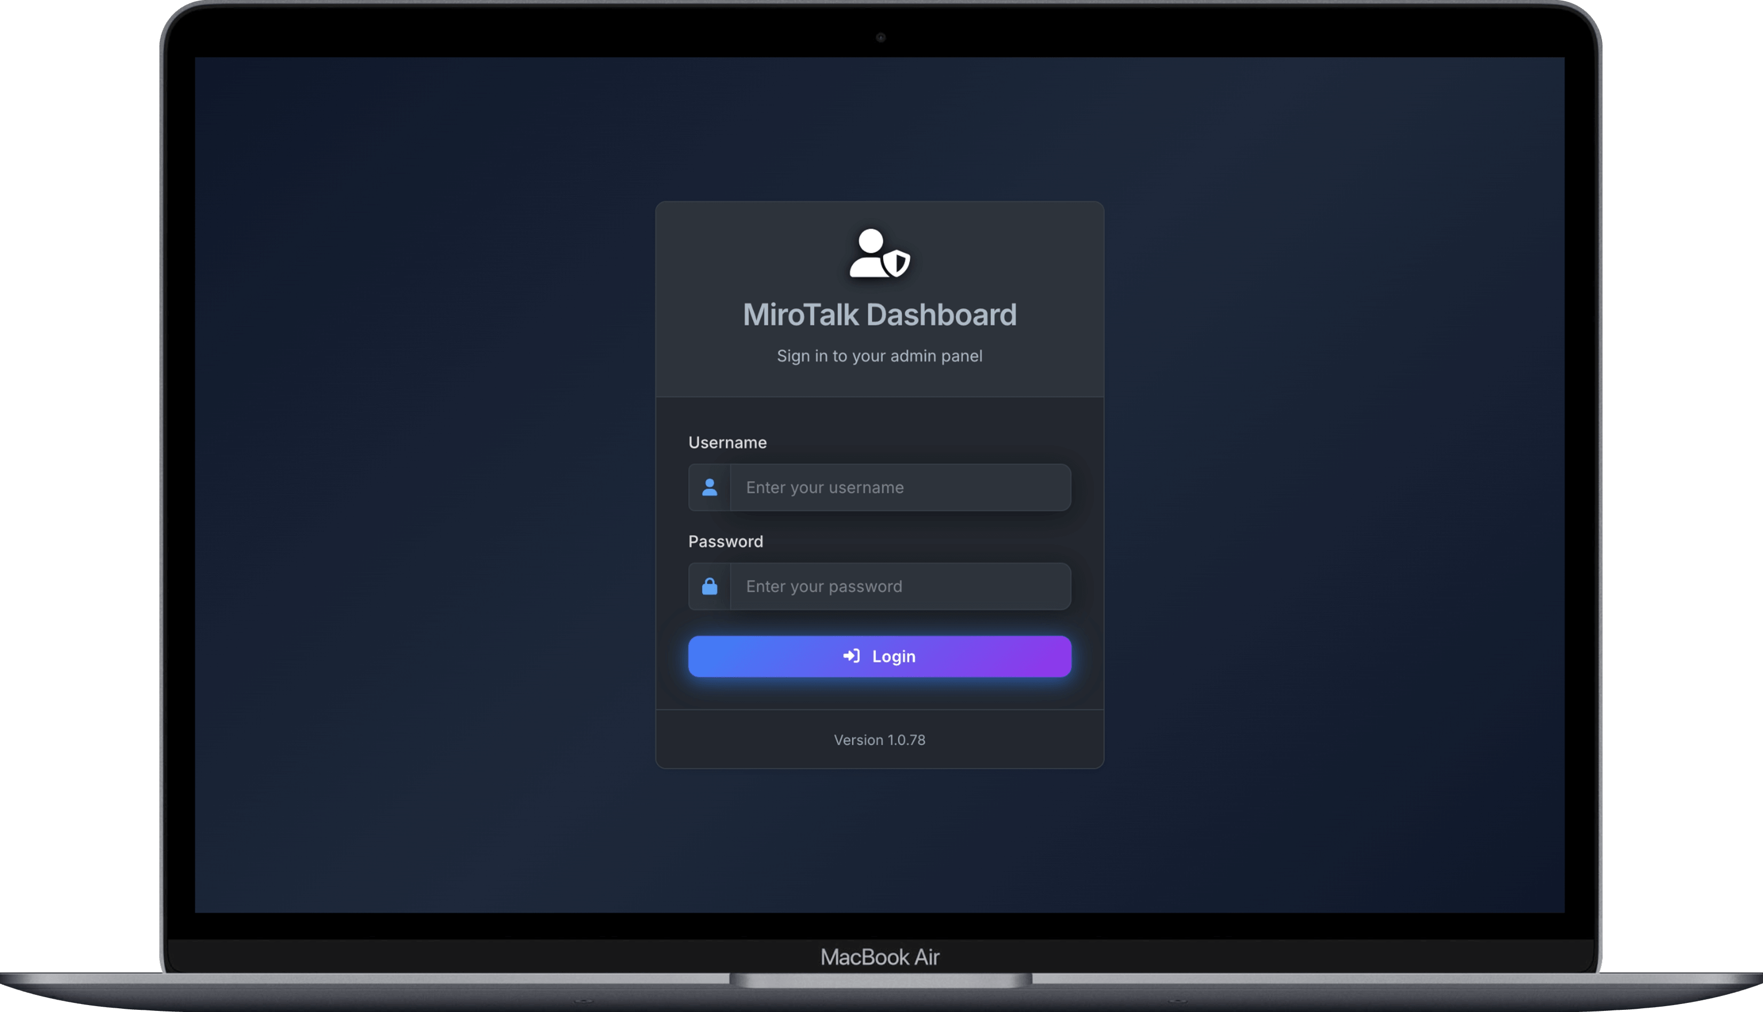Click the Sign in to your admin panel subtitle

[879, 355]
